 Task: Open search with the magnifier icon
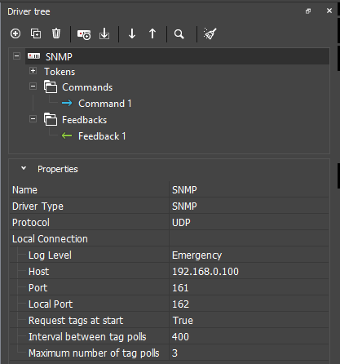click(179, 34)
